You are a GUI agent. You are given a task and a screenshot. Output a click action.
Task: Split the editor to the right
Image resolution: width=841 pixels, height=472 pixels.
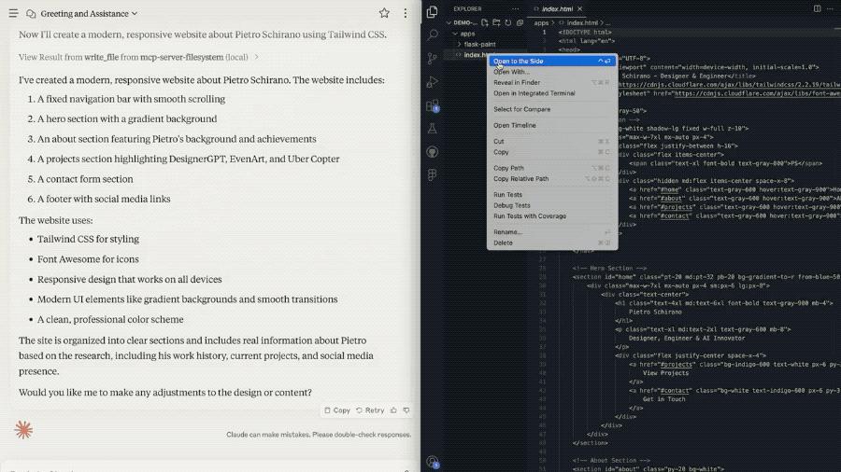click(x=817, y=8)
